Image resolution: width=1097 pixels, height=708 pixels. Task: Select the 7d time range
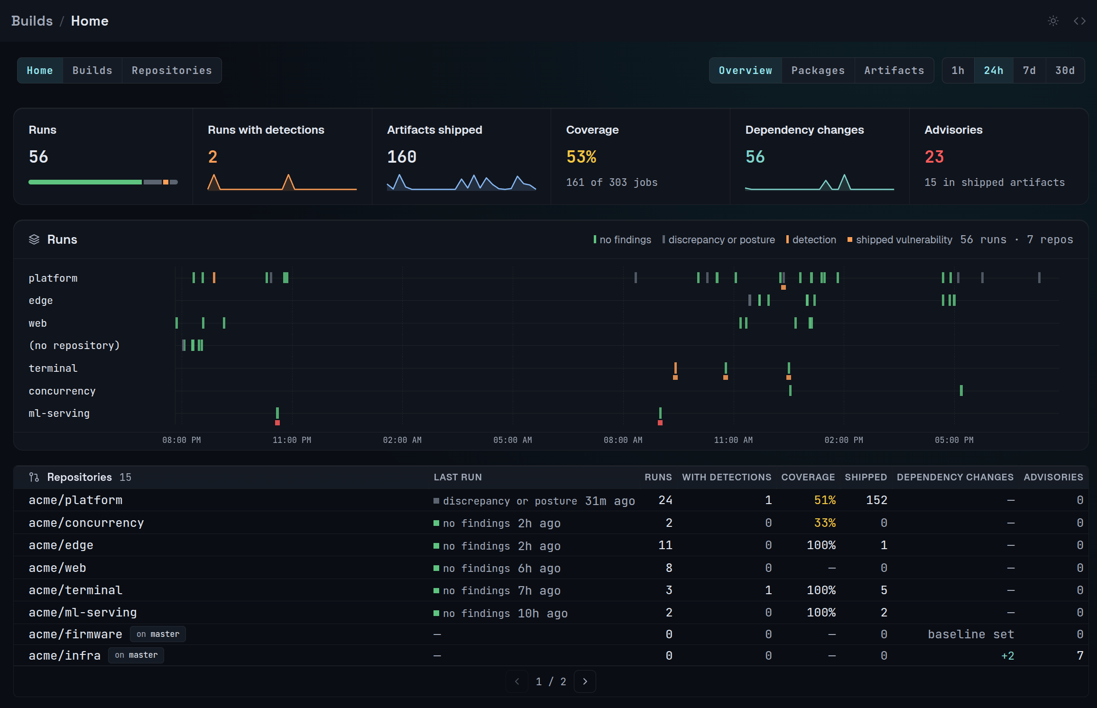1029,71
